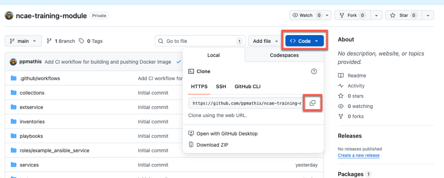This screenshot has height=178, width=444.
Task: Click the terminal icon beside Clone
Action: [x=191, y=71]
